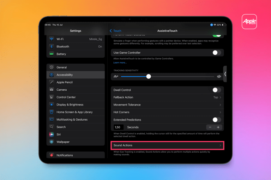271x180 pixels.
Task: Click the TRACKING SENSITIVITY header
Action: pyautogui.click(x=126, y=70)
